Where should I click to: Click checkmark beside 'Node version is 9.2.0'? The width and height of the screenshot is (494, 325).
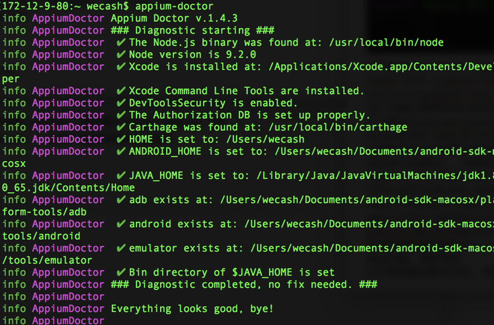pyautogui.click(x=121, y=54)
